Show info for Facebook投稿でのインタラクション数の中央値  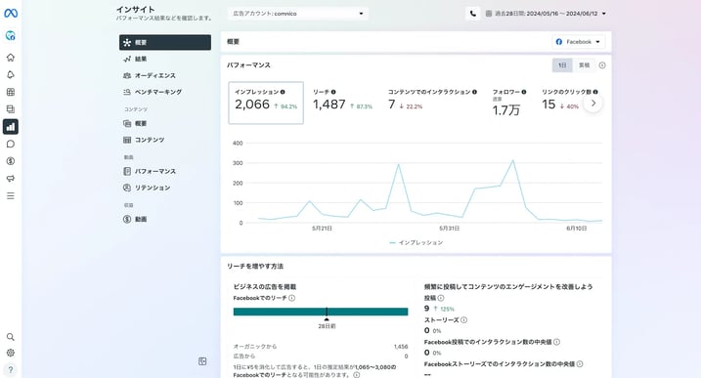[x=556, y=342]
